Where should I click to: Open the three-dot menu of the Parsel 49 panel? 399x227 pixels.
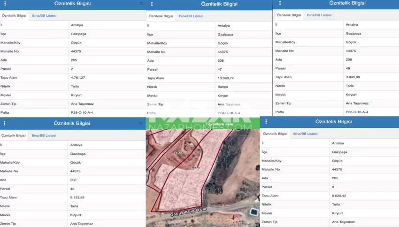[280, 3]
